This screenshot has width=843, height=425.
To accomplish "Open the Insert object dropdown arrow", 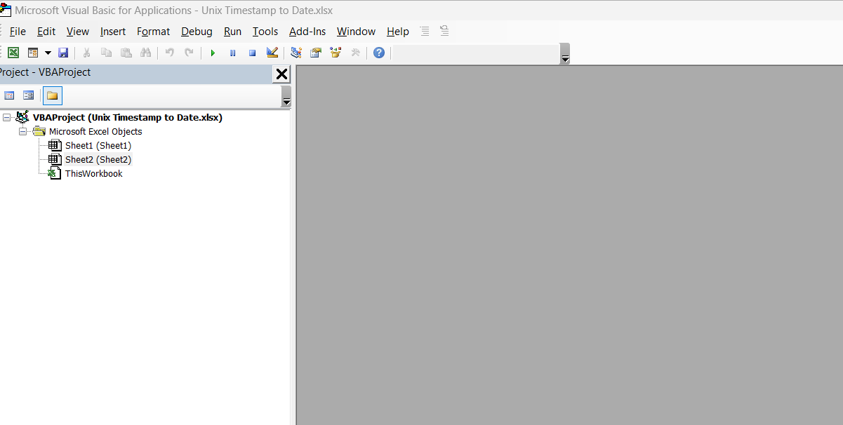I will tap(48, 53).
